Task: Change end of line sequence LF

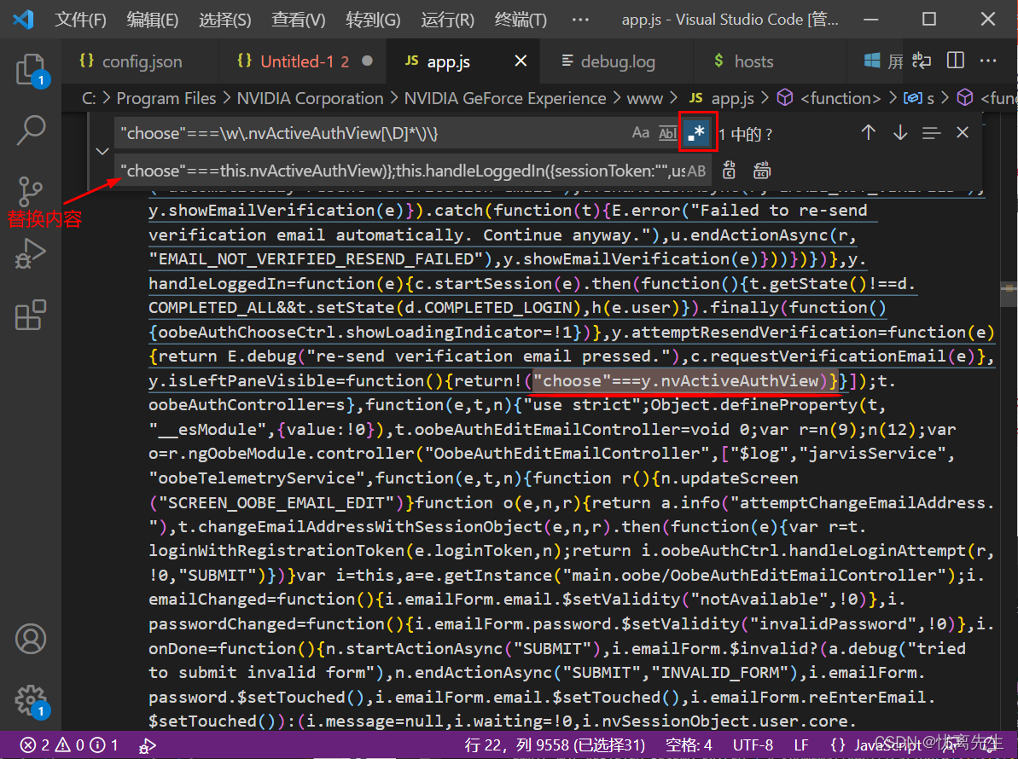Action: [x=801, y=745]
